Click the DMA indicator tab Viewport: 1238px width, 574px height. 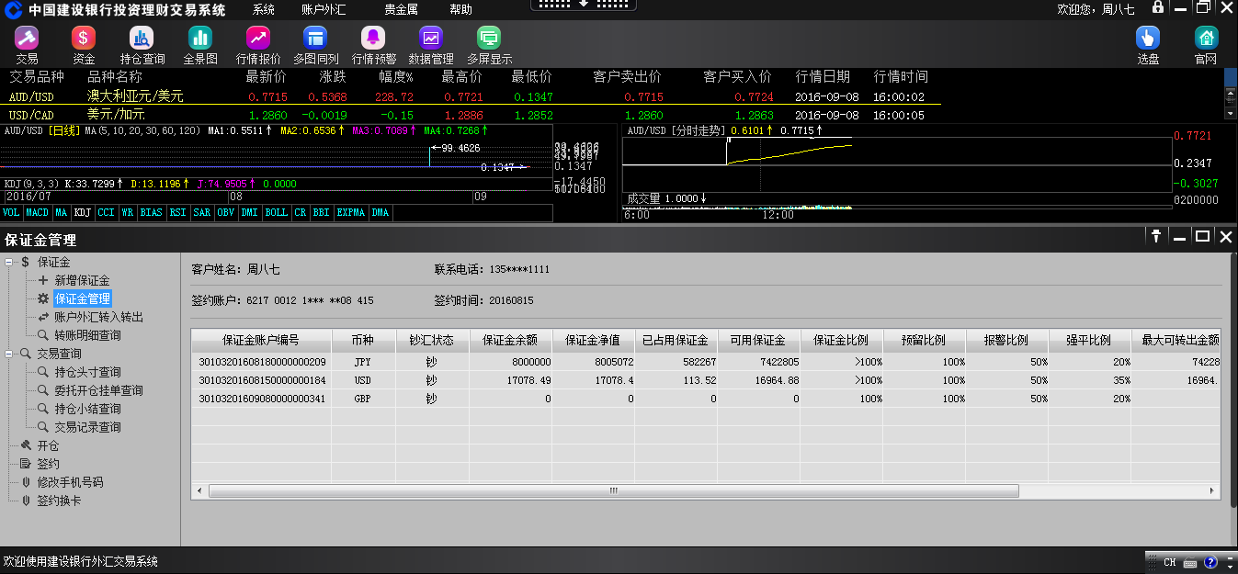pyautogui.click(x=380, y=213)
